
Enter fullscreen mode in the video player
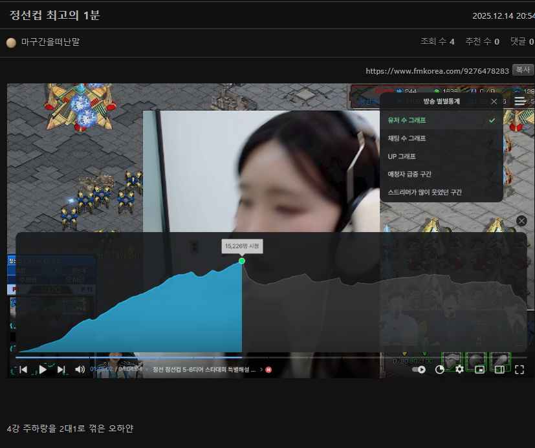point(519,370)
